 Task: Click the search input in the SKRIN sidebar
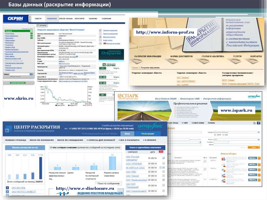tap(19, 74)
